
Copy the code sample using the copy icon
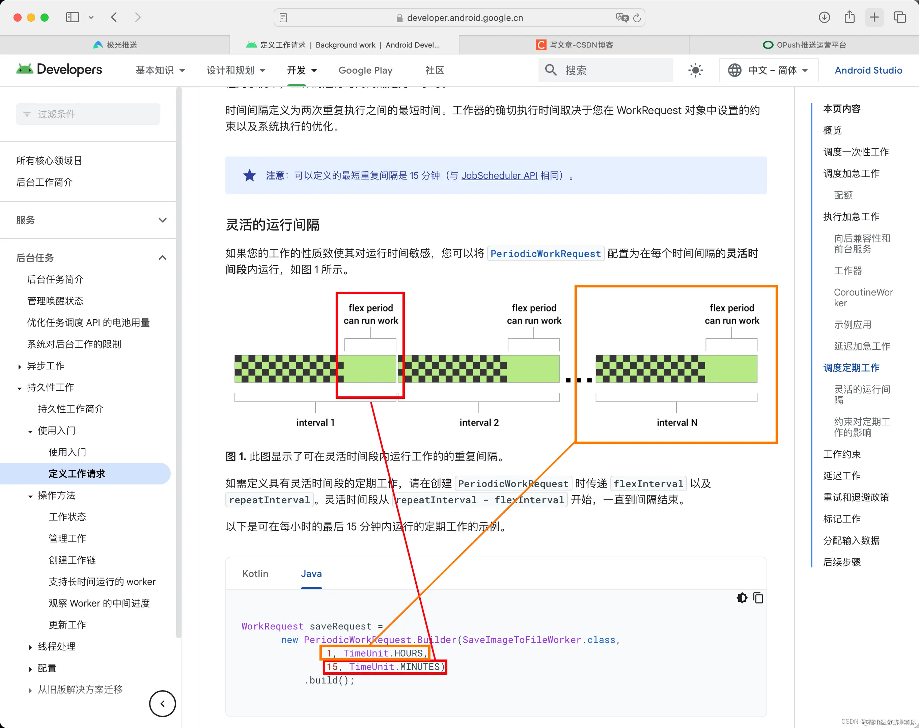point(758,598)
